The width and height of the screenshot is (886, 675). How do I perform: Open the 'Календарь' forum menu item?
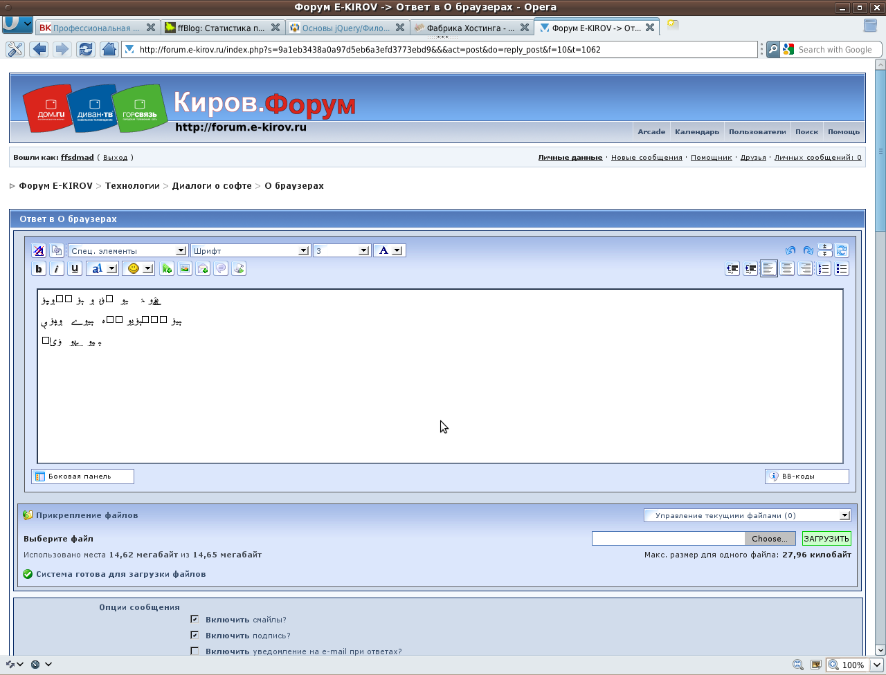696,131
